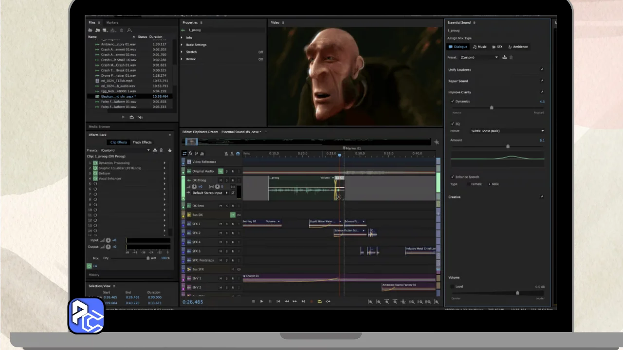Select the Clip Effects tab
The height and width of the screenshot is (350, 623).
coord(118,142)
